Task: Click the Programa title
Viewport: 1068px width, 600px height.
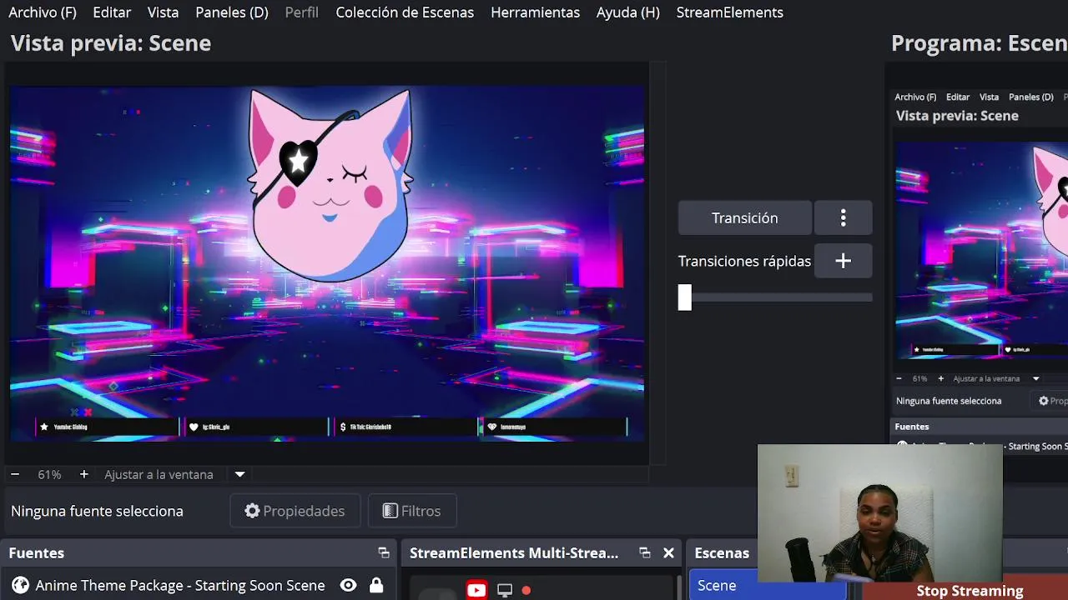Action: pos(980,43)
